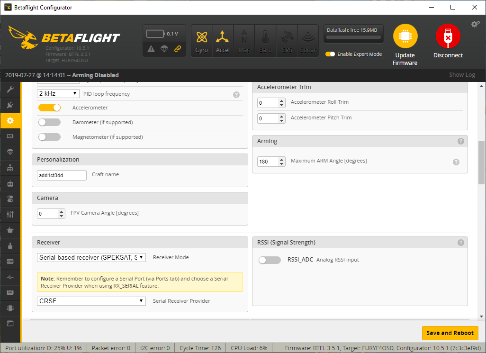Click the yellow link status icon
Image resolution: width=486 pixels, height=353 pixels.
178,49
